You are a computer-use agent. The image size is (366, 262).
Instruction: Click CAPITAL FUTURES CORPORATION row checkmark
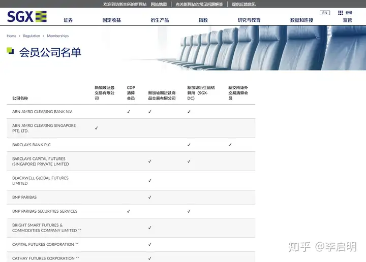(149, 244)
